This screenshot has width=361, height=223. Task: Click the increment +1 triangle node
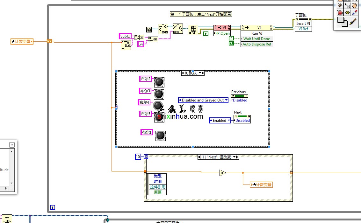222,173
